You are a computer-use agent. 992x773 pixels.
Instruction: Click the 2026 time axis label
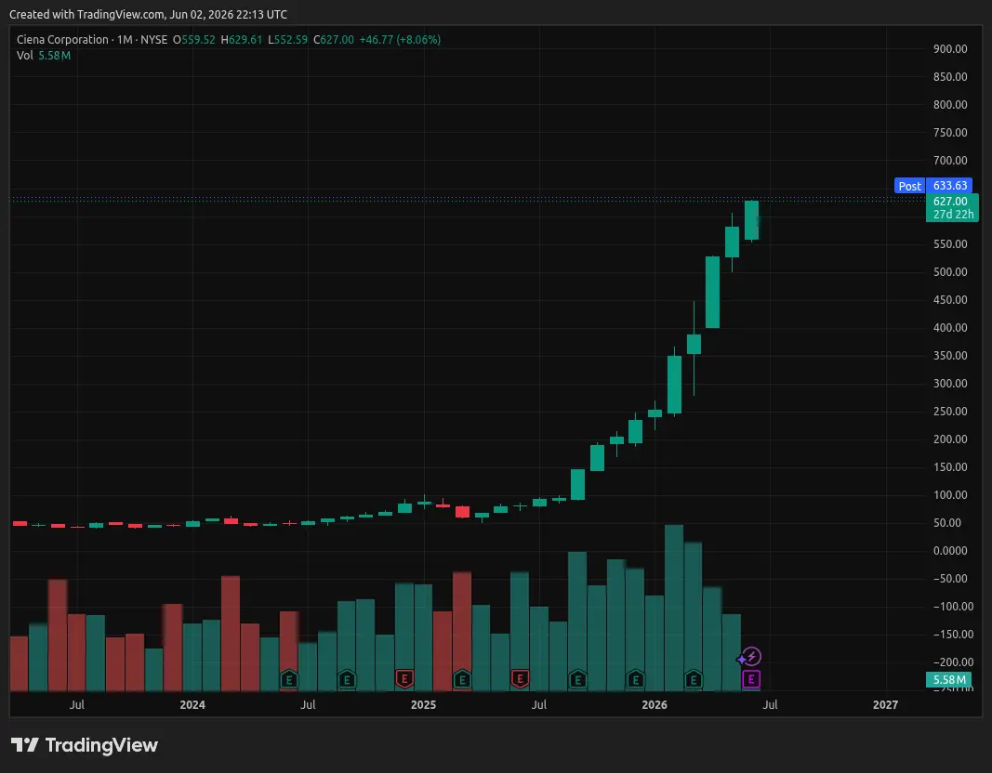point(655,705)
